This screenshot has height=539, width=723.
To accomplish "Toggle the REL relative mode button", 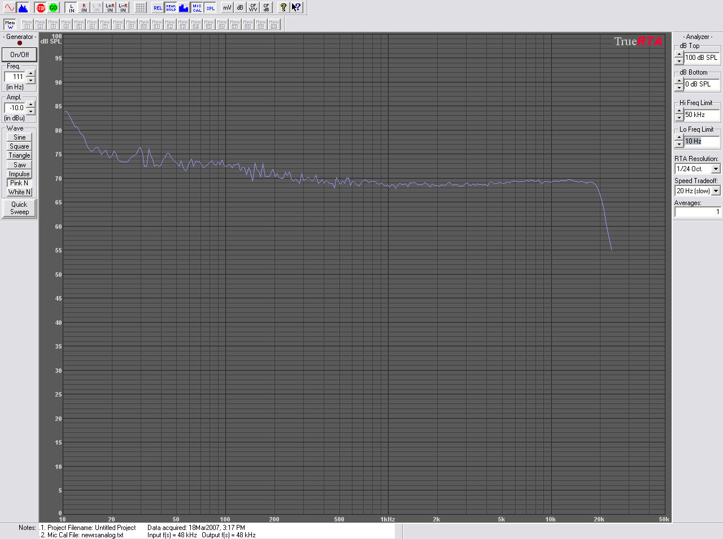I will click(158, 7).
